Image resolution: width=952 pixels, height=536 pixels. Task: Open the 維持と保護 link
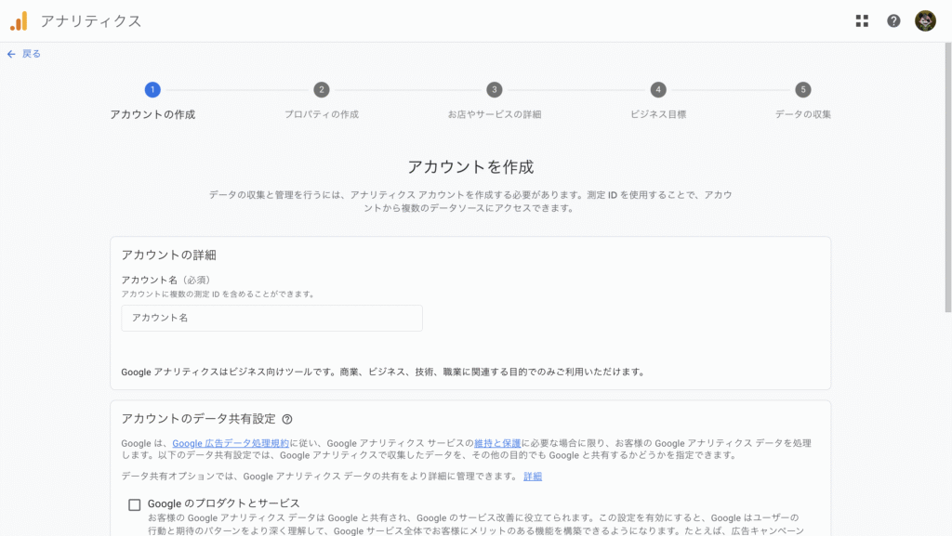click(x=497, y=443)
